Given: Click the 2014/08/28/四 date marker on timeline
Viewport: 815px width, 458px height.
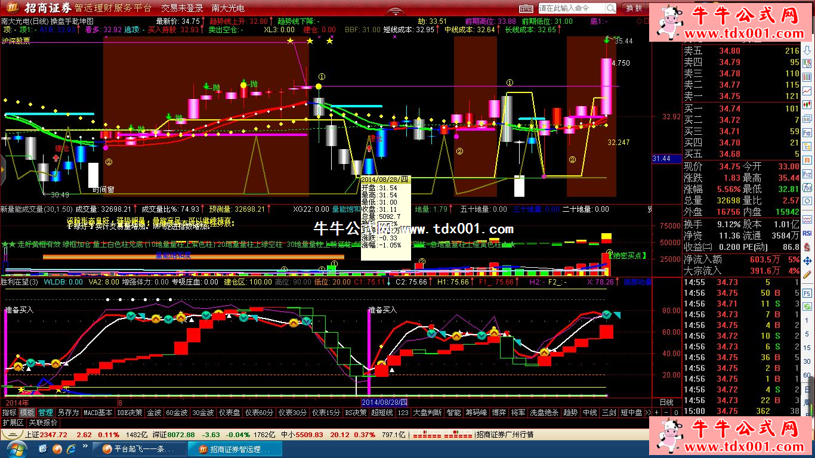Looking at the screenshot, I should (x=385, y=403).
